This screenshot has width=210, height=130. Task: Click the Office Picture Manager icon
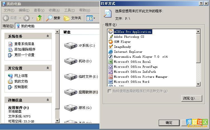(111, 77)
